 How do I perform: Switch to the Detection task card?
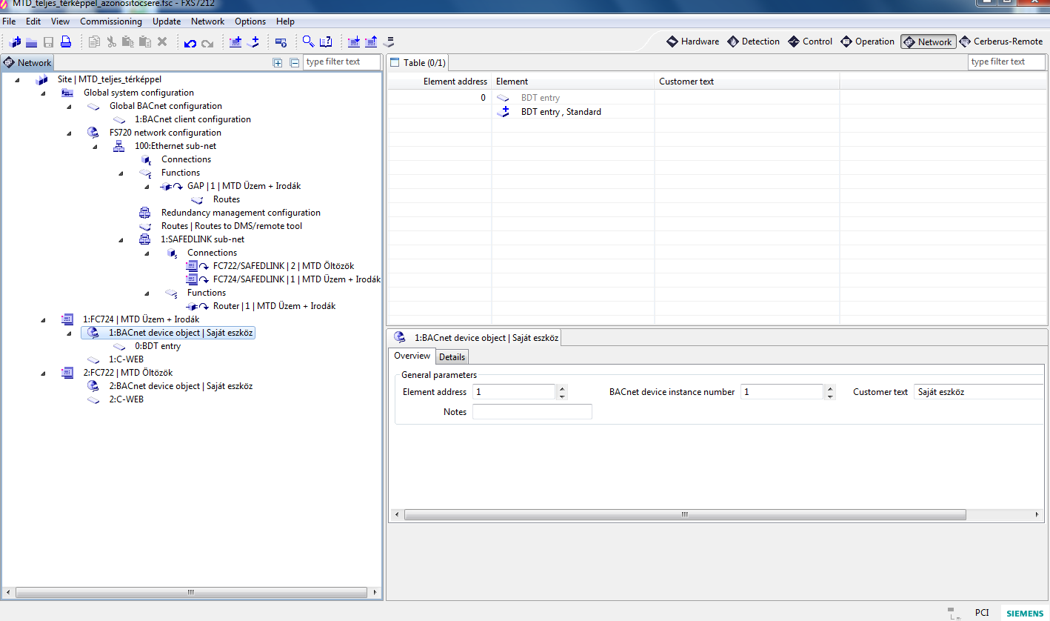pyautogui.click(x=753, y=41)
